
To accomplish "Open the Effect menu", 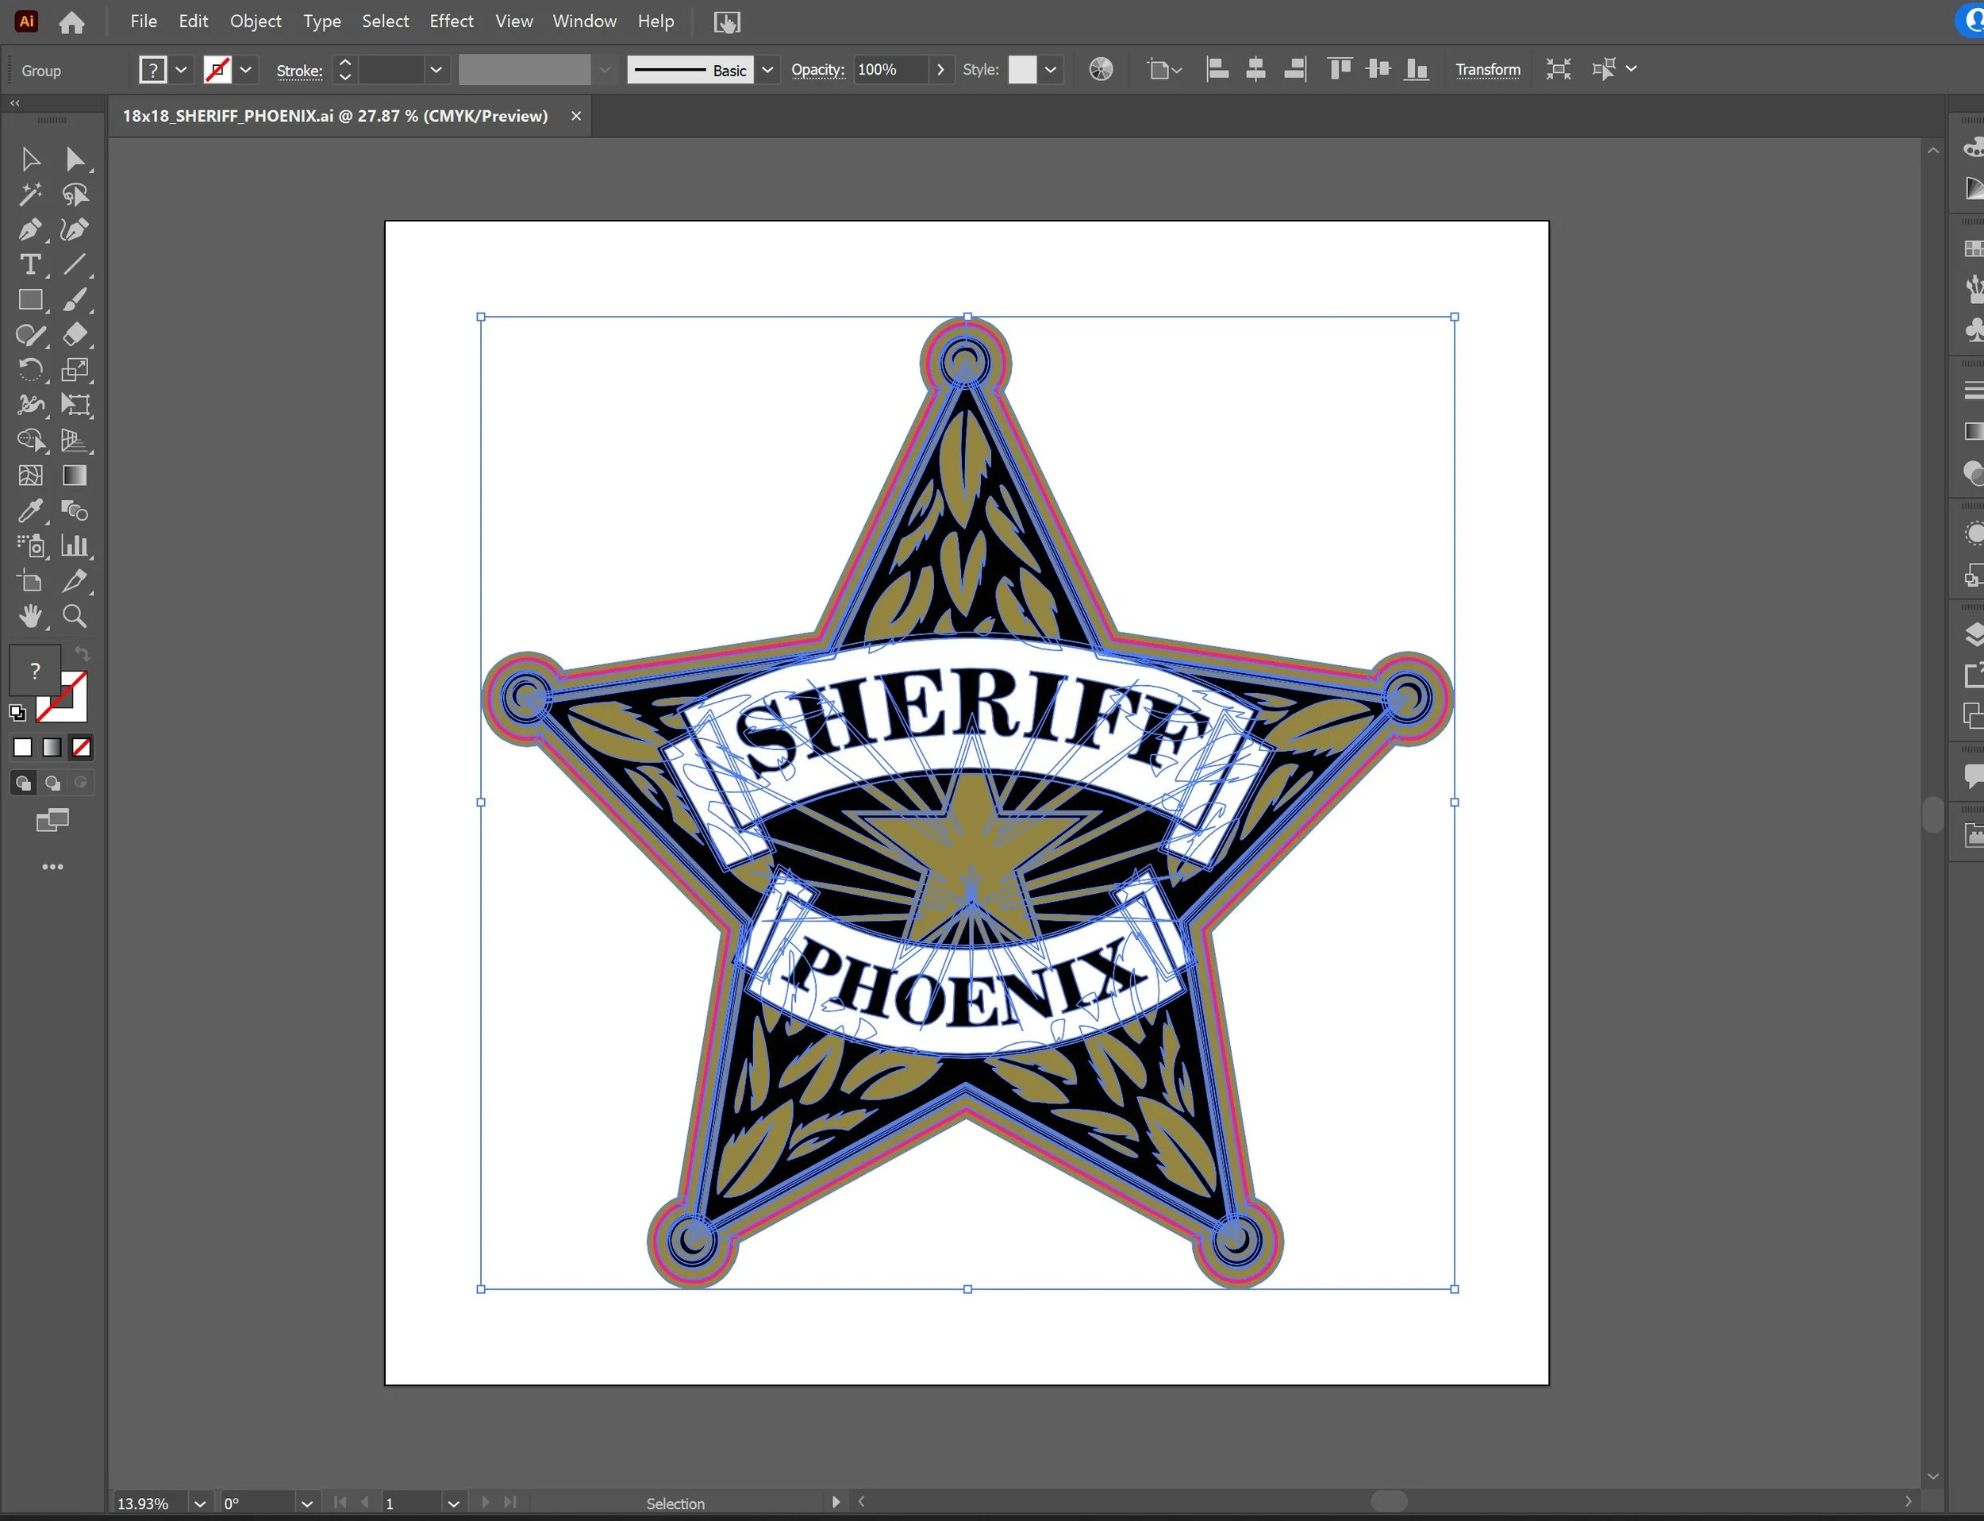I will pos(451,21).
